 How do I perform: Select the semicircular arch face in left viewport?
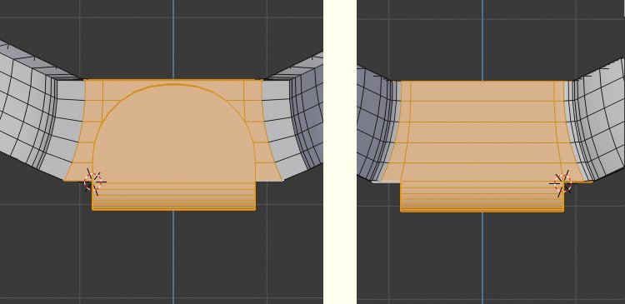pos(174,133)
